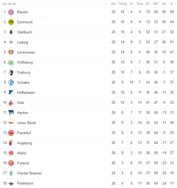
Task: Open the Freiburg team name link
Action: 24,73
